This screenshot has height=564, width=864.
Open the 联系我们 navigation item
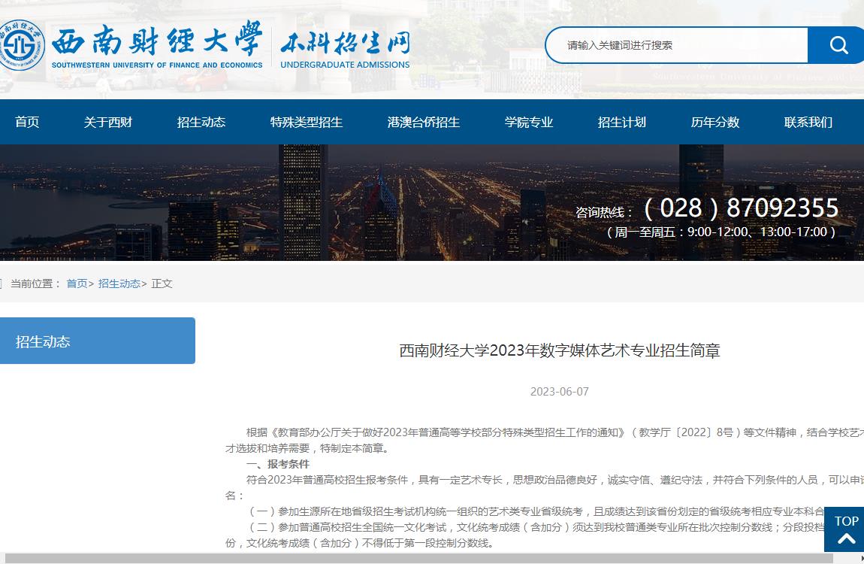[808, 122]
